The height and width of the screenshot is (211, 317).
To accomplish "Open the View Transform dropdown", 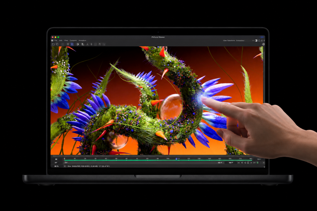I will tap(245, 40).
